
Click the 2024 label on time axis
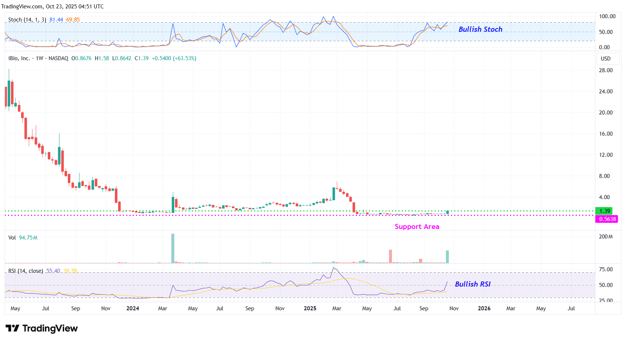133,308
